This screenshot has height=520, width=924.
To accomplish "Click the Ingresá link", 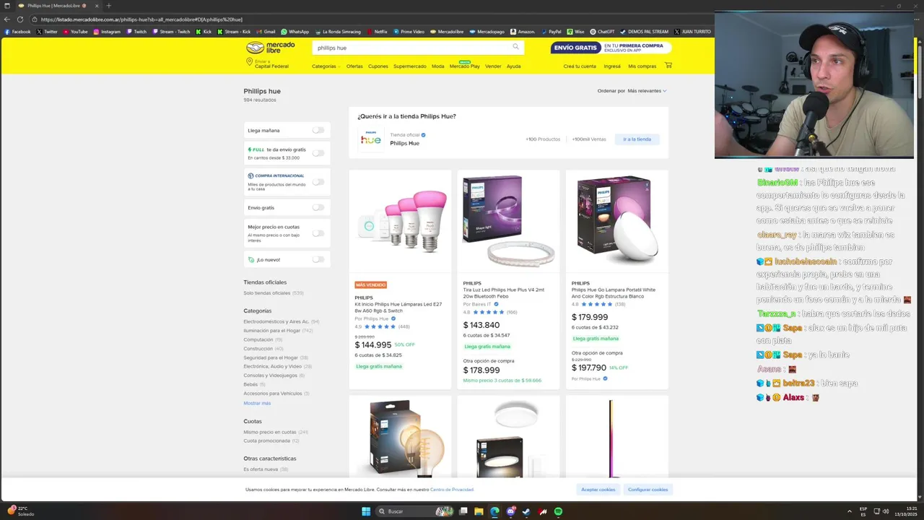I will point(612,66).
